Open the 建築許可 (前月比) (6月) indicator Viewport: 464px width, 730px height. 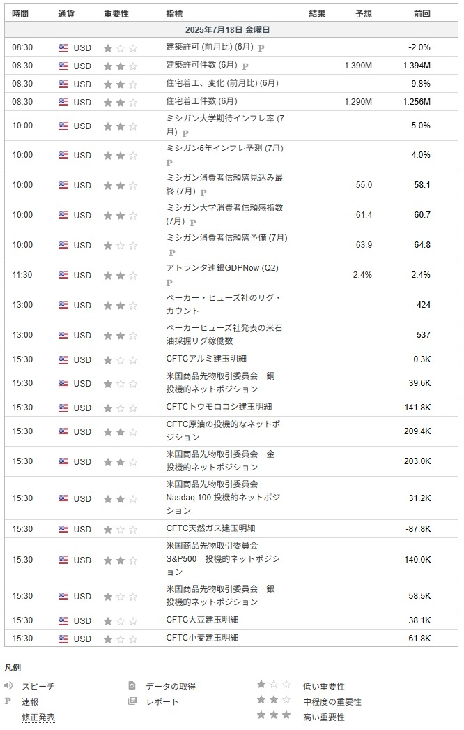(x=210, y=47)
